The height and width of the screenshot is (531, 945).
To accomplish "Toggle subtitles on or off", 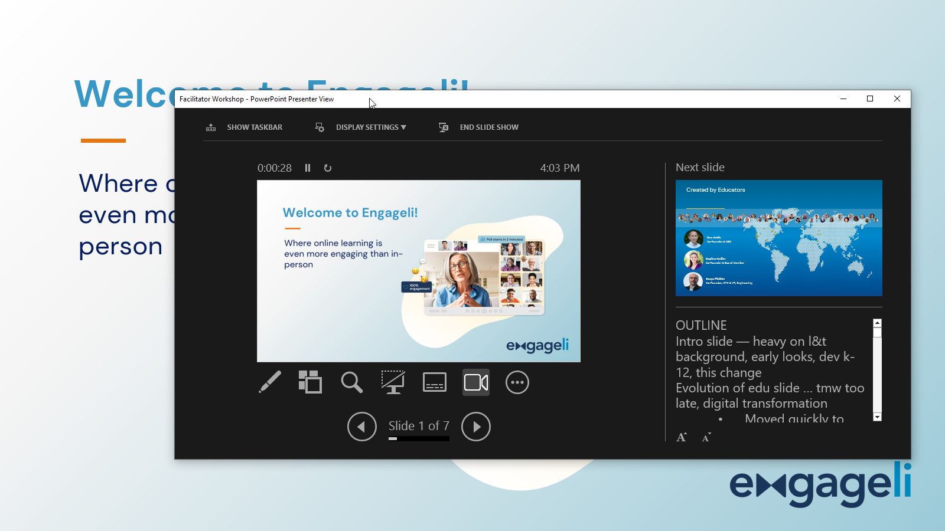I will [x=434, y=382].
